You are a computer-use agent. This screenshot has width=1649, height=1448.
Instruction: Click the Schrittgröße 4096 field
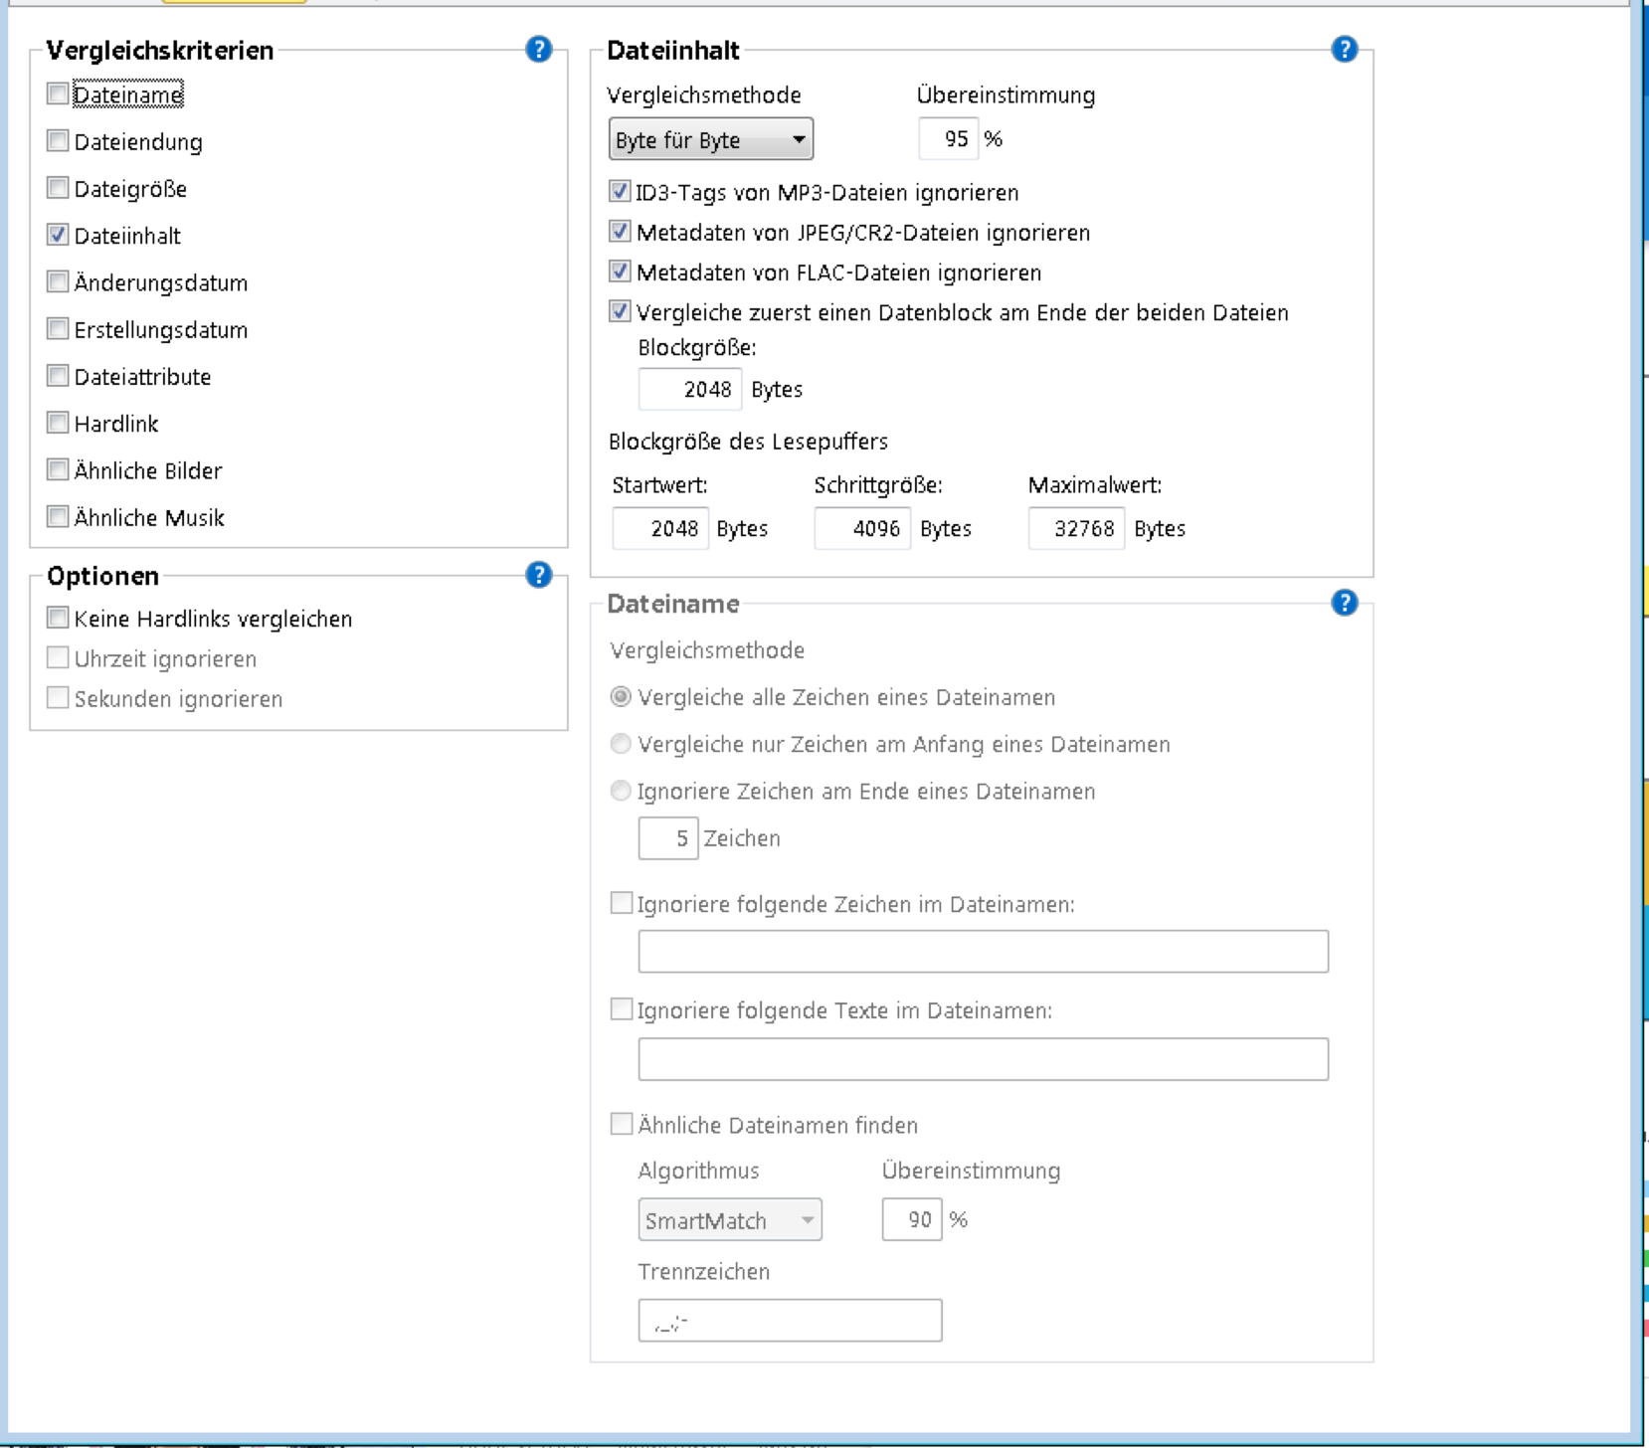coord(861,529)
